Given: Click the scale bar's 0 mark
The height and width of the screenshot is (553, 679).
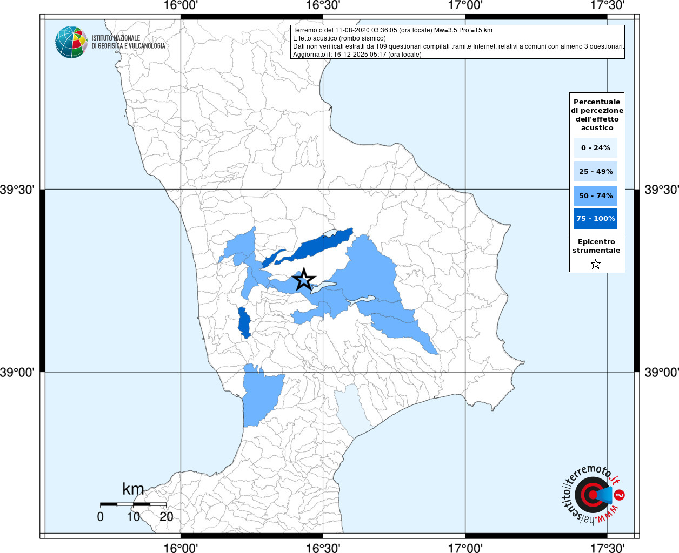Looking at the screenshot, I should (101, 516).
